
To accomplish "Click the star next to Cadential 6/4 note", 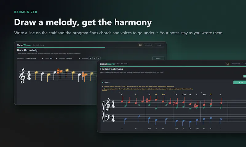I will point(103,89).
